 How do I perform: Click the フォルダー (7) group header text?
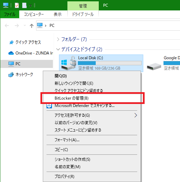[74, 39]
